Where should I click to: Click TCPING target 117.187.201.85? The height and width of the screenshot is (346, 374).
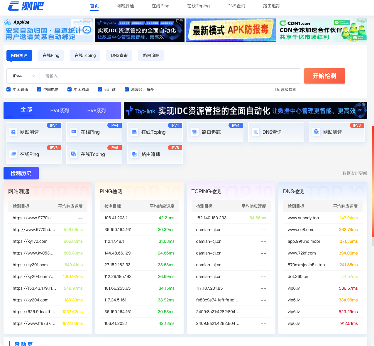[x=209, y=288]
